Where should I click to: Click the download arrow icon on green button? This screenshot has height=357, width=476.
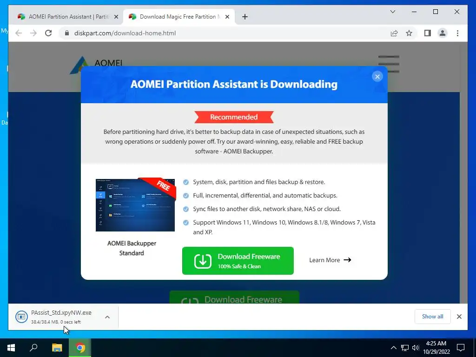pyautogui.click(x=203, y=261)
